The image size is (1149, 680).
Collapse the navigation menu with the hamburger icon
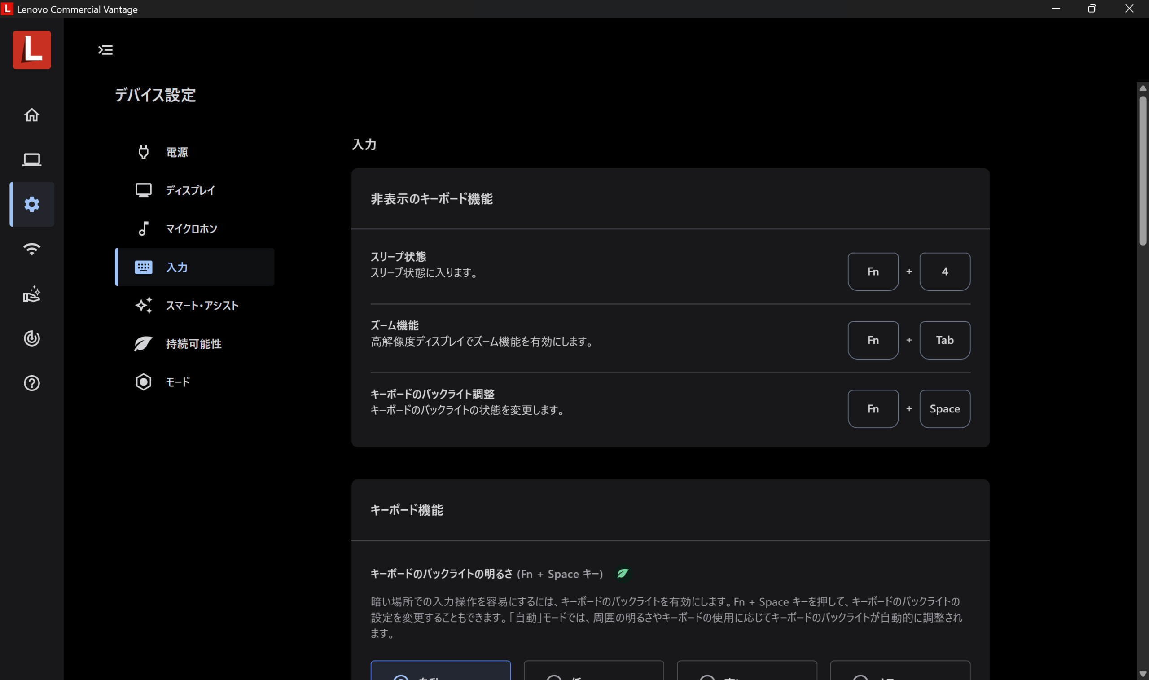[105, 49]
